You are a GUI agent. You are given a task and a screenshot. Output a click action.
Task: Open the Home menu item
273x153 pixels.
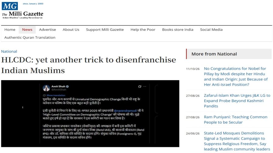click(x=10, y=30)
